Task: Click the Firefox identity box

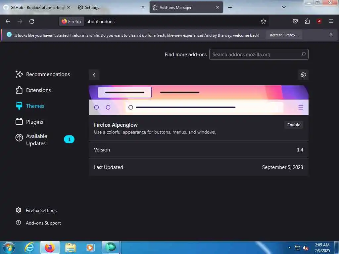Action: tap(72, 21)
